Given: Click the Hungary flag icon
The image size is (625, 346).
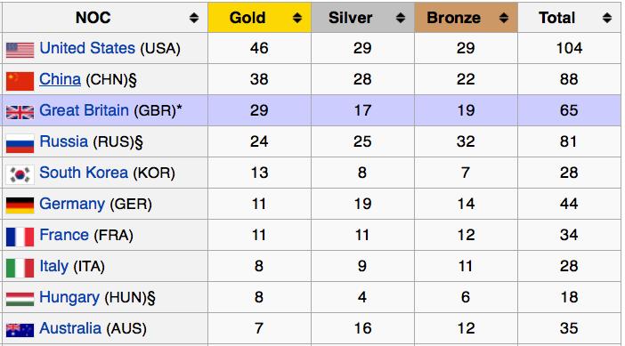Looking at the screenshot, I should (20, 299).
